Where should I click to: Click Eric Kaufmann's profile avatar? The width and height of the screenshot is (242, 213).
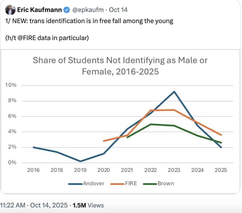click(x=10, y=10)
